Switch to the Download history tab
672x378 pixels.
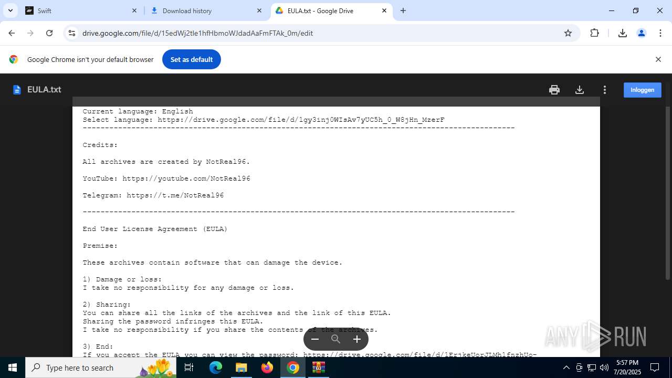[x=206, y=10]
